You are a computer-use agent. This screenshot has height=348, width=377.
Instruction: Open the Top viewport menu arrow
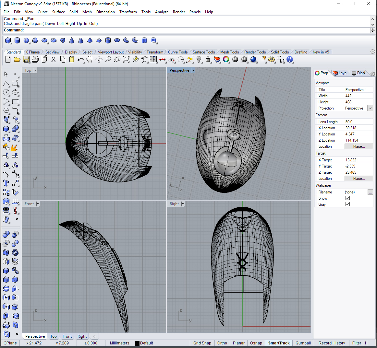coord(35,70)
